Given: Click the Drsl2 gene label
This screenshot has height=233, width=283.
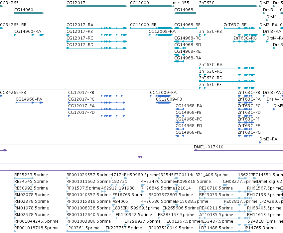Looking at the screenshot, I should point(264,3).
